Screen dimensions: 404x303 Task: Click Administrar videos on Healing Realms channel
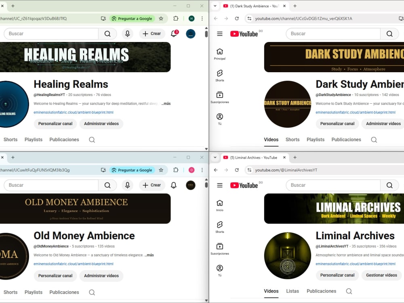pyautogui.click(x=101, y=124)
